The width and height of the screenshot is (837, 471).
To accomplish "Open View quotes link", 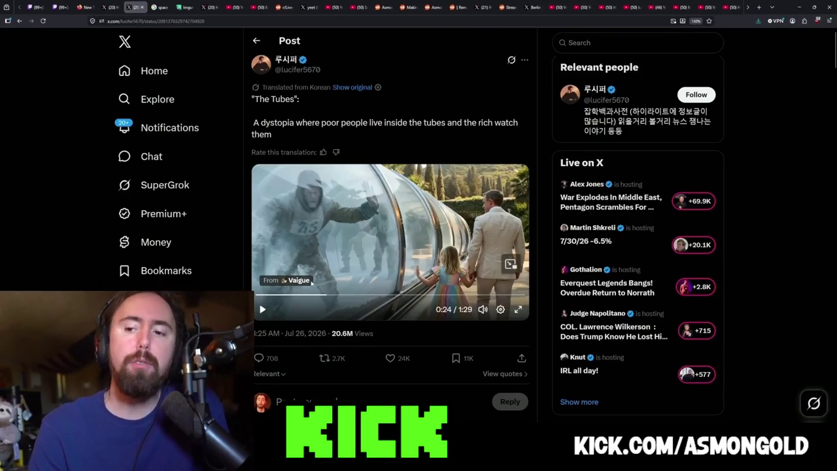I will click(505, 374).
